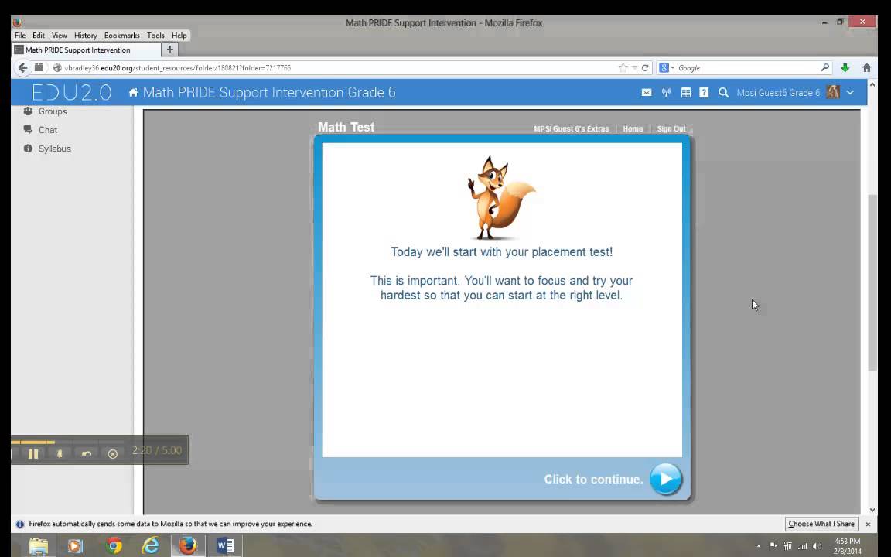Open the calendar grid icon in header
The height and width of the screenshot is (557, 891).
(x=686, y=92)
